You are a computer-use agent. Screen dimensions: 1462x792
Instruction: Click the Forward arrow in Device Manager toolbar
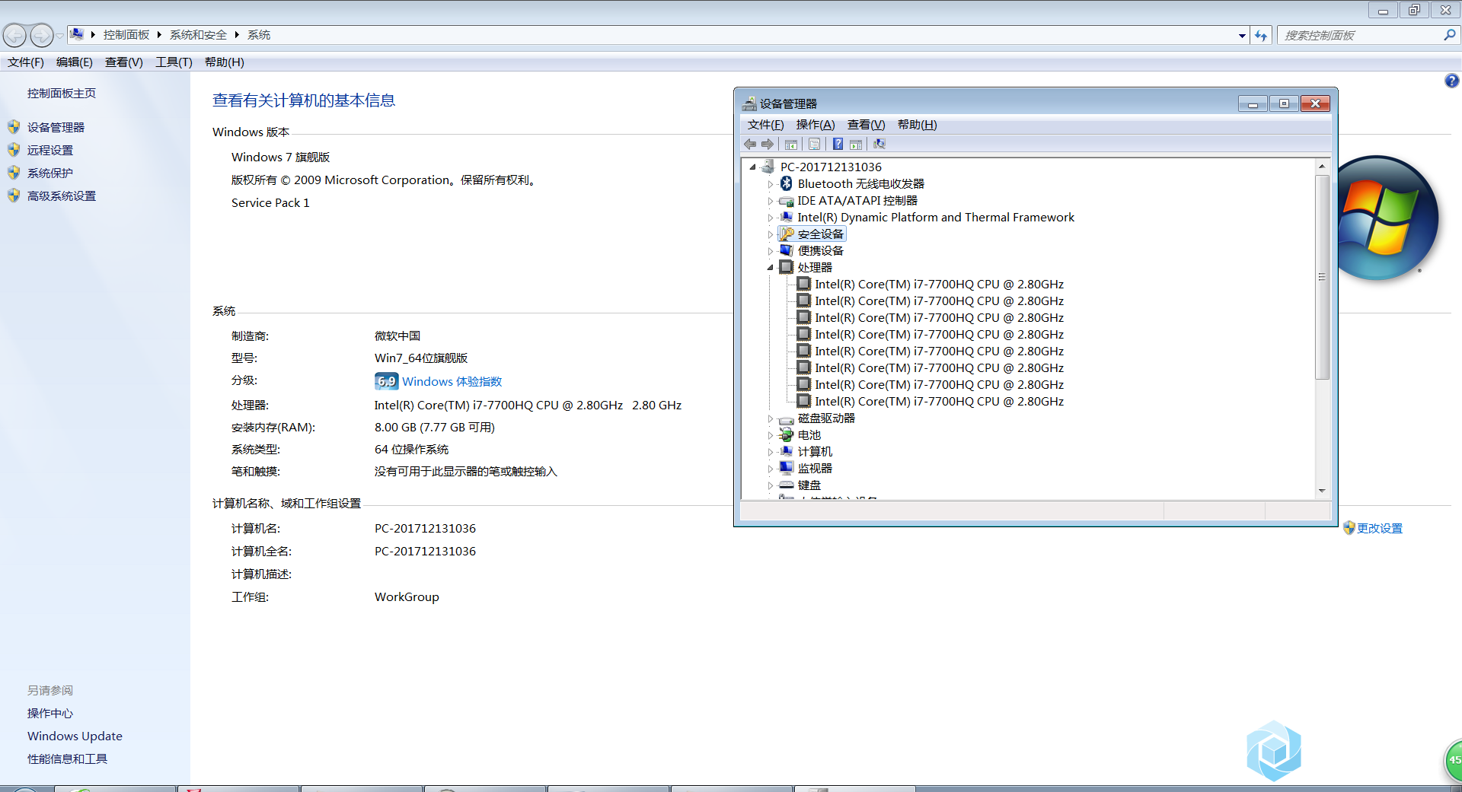(x=768, y=144)
